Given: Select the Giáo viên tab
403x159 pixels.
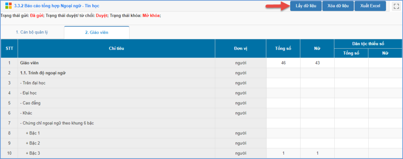Looking at the screenshot, I should 97,33.
